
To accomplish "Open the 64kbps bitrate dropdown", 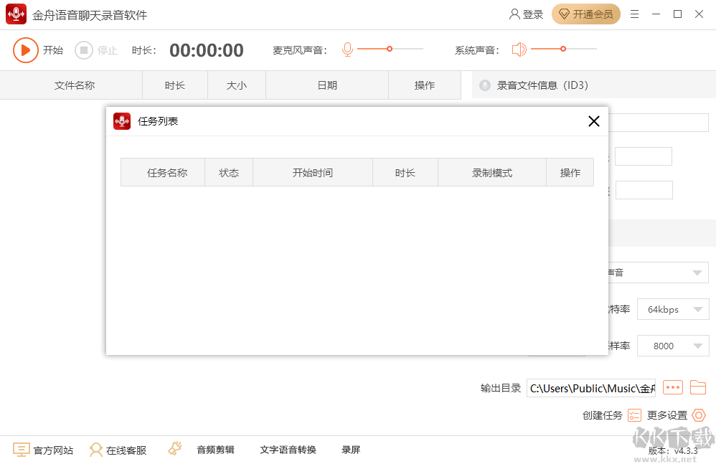I will [673, 309].
